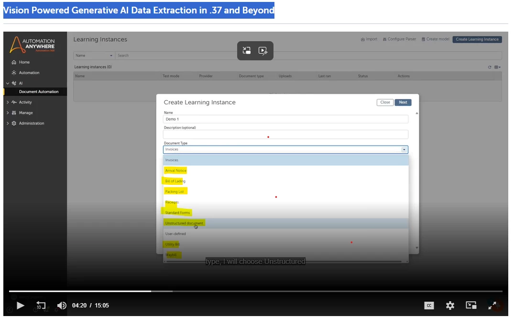Click the dialog scrollbar up arrow
Screen dimensions: 514x329
click(x=416, y=113)
